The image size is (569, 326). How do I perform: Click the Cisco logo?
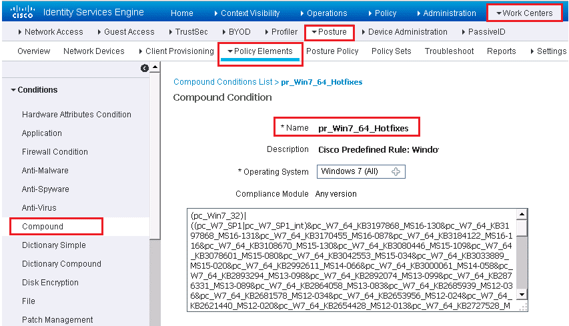click(x=23, y=12)
